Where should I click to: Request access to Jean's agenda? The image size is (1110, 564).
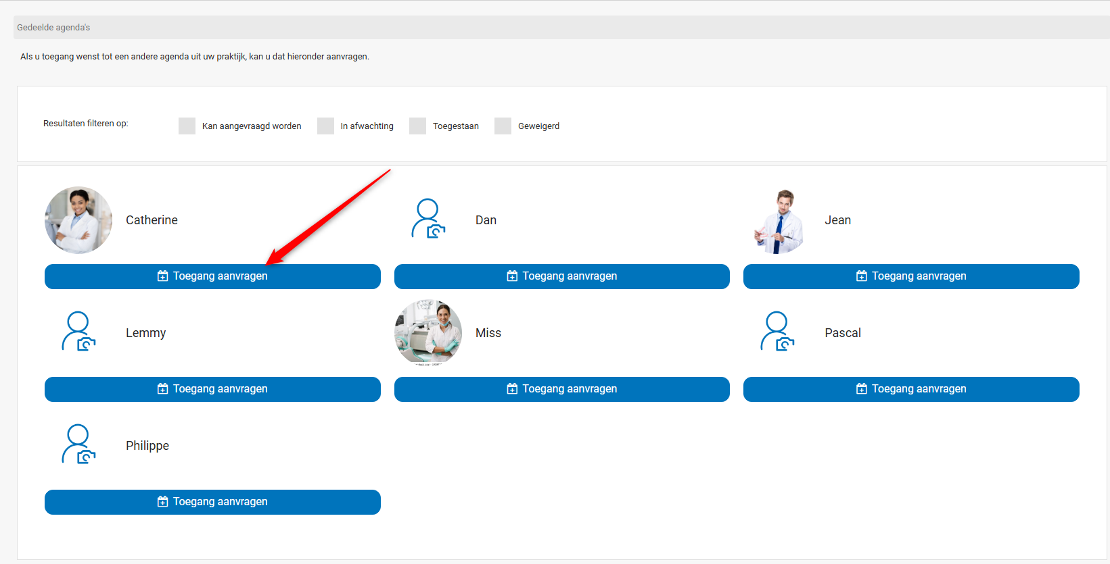pos(911,276)
